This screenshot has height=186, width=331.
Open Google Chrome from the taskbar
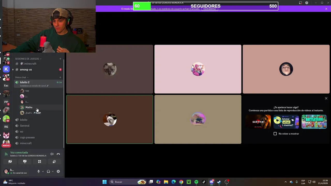click(181, 182)
